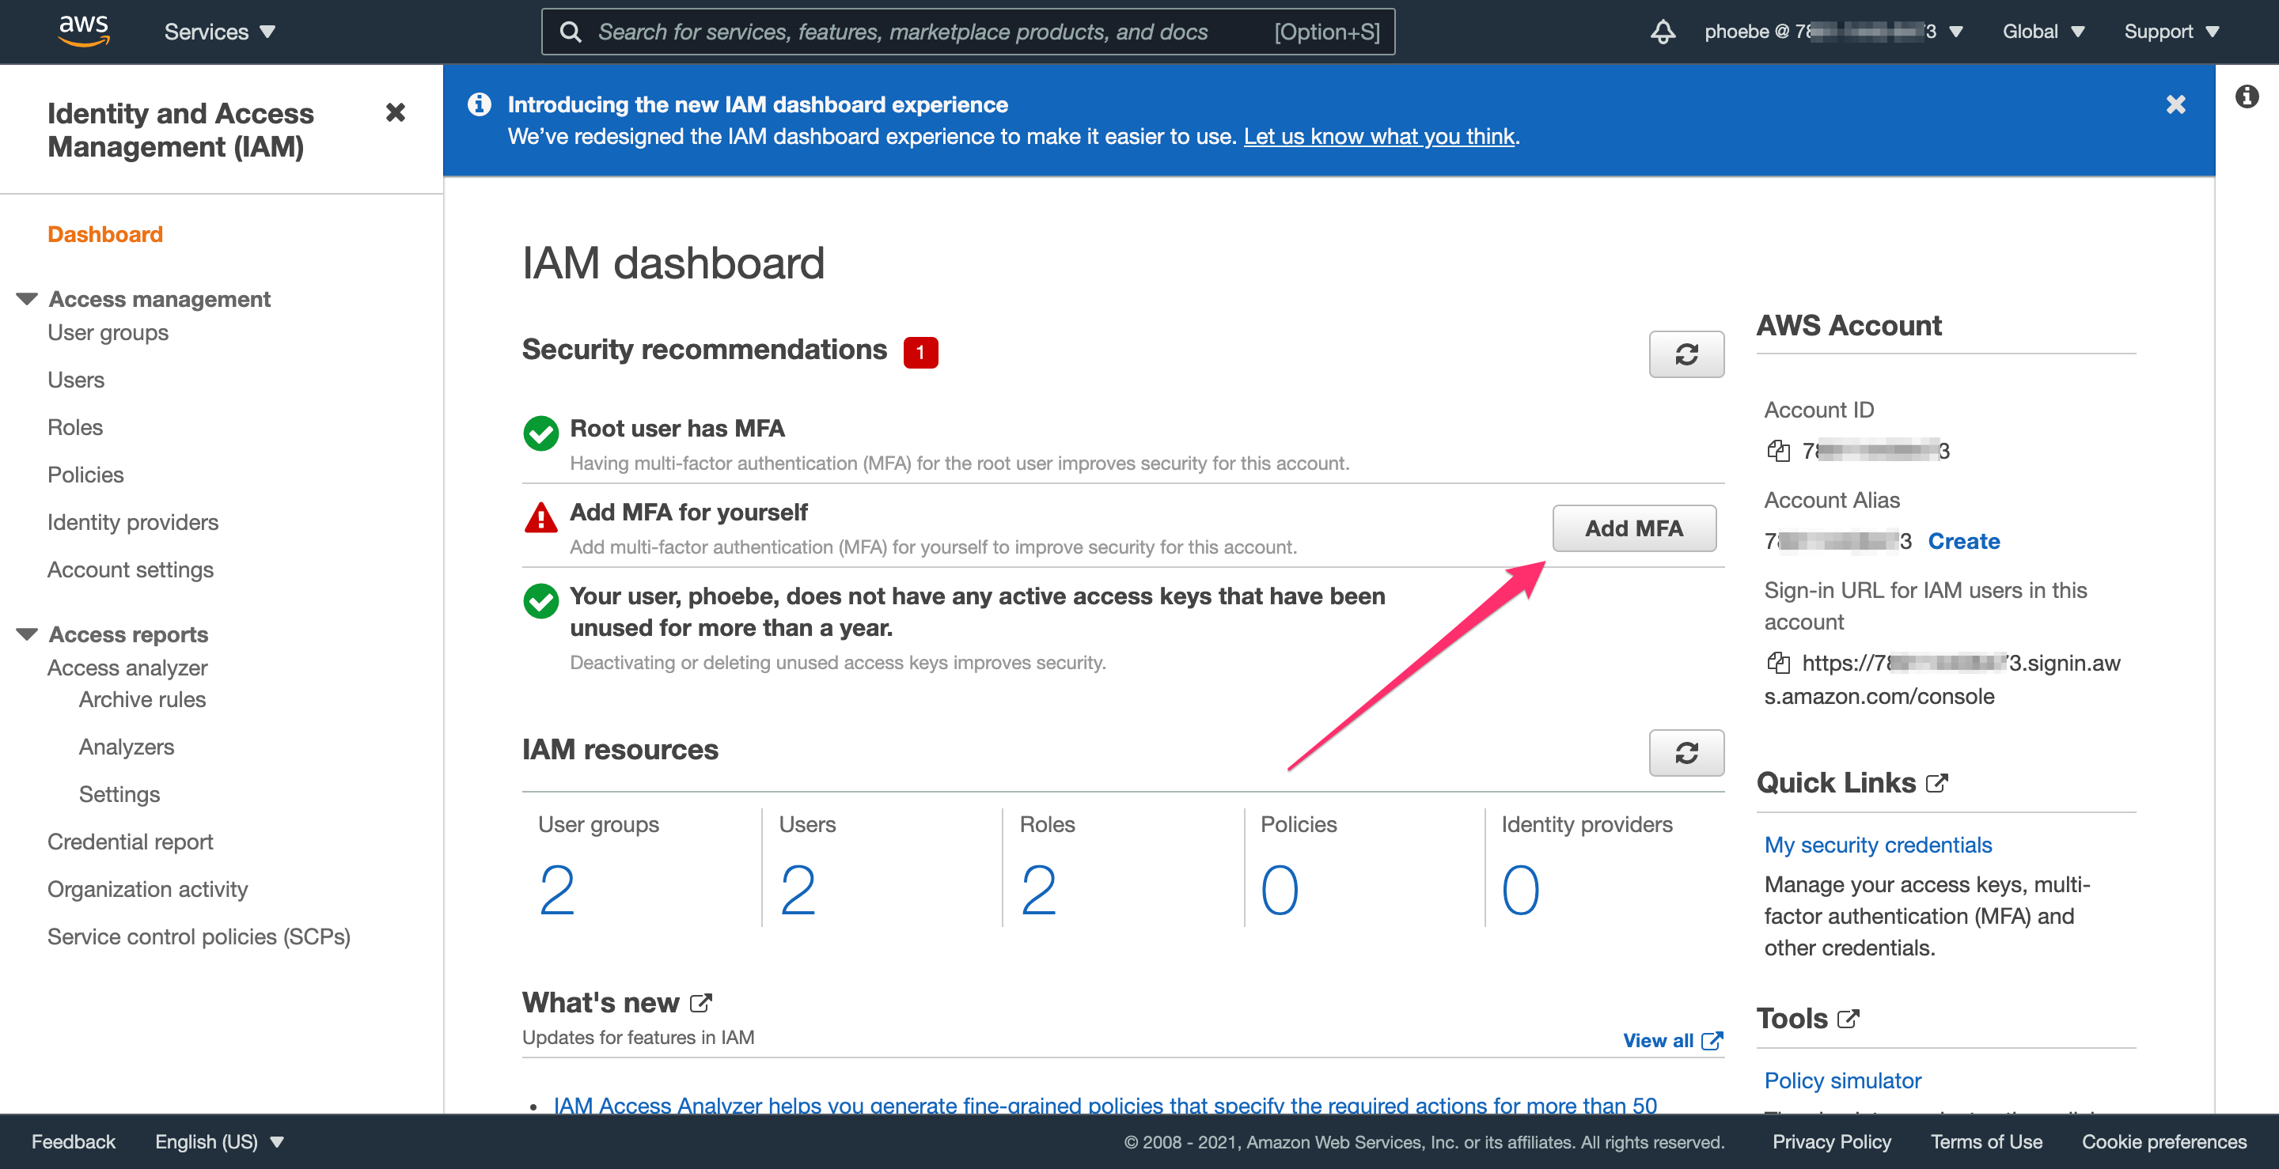Viewport: 2279px width, 1169px height.
Task: Open Users in the sidebar
Action: (76, 380)
